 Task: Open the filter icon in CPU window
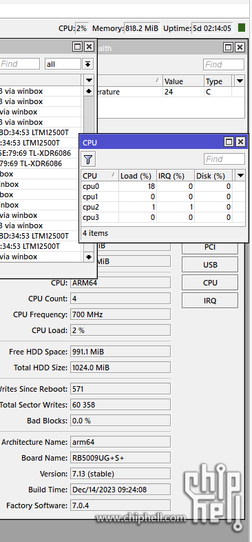pos(88,159)
